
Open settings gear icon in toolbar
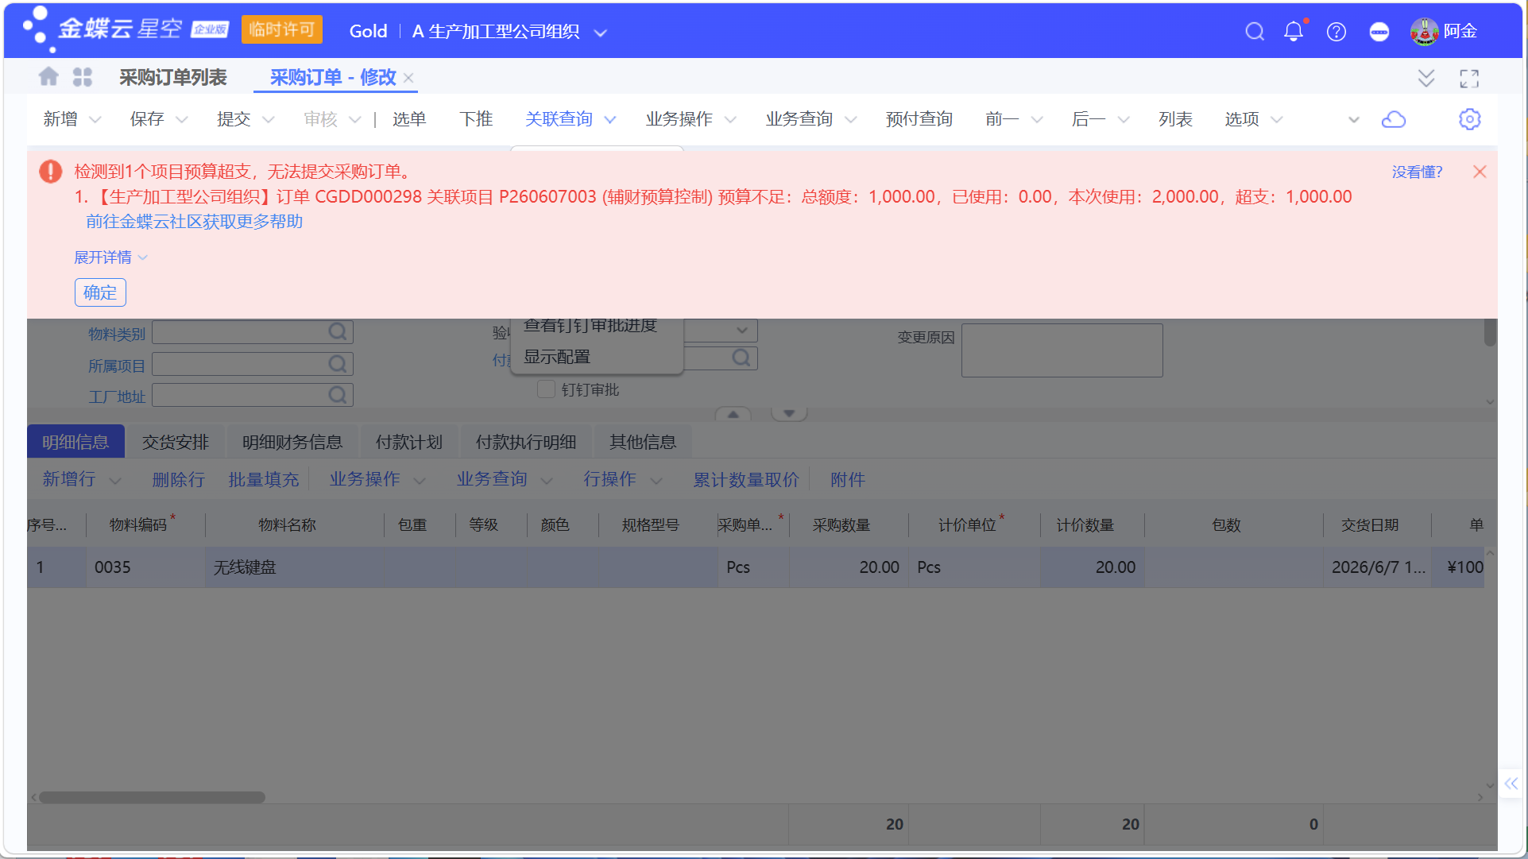(x=1470, y=119)
